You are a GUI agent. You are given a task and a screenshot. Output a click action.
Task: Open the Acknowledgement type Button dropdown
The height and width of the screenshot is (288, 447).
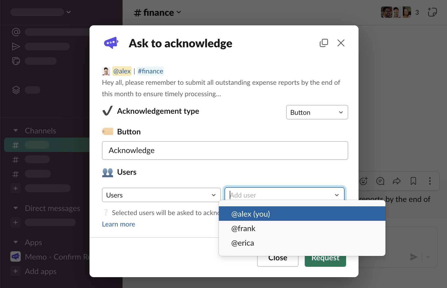[x=317, y=112]
